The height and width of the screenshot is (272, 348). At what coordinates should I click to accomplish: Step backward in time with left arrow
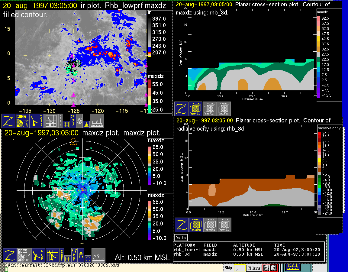(x=266, y=268)
